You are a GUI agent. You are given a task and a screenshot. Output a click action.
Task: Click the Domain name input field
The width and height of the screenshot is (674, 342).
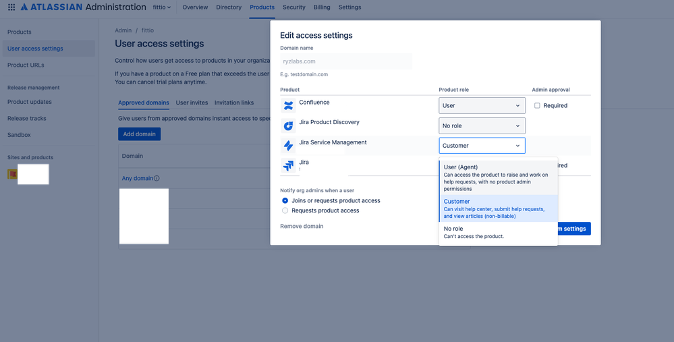pyautogui.click(x=346, y=61)
